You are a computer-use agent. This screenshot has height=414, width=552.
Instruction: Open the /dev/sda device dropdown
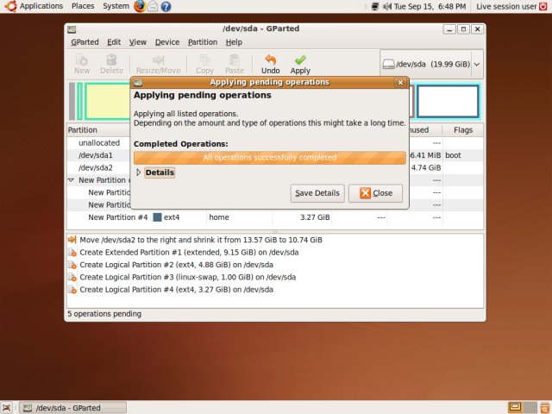pyautogui.click(x=477, y=65)
